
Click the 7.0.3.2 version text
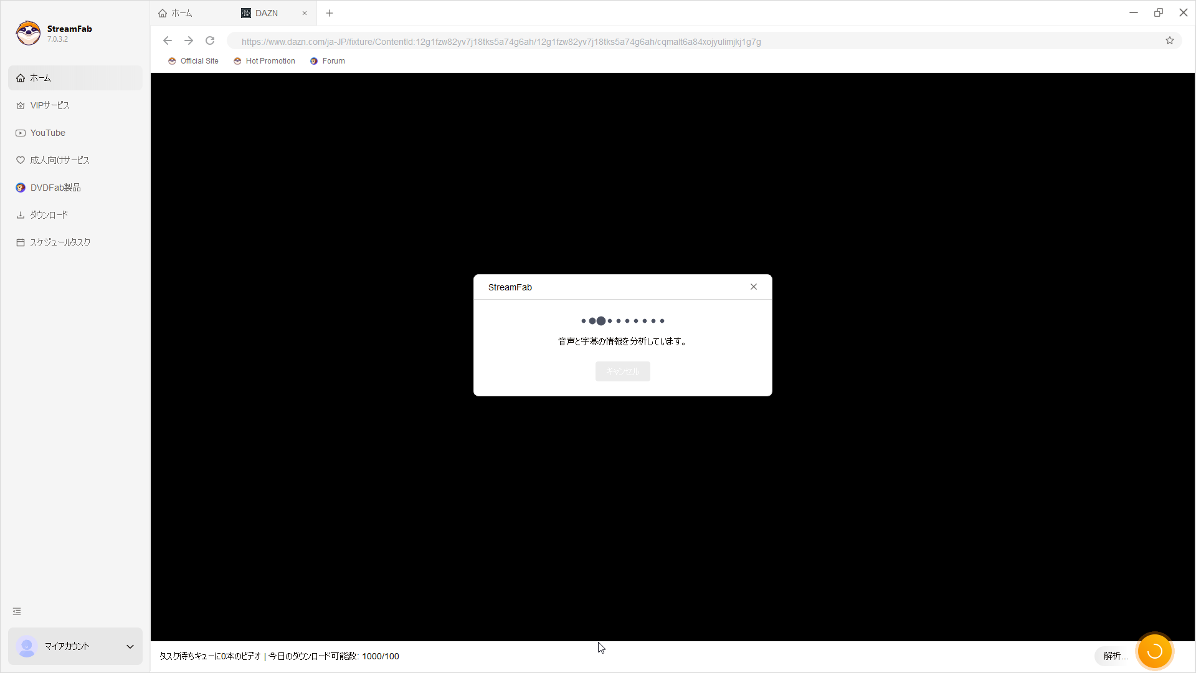point(57,39)
